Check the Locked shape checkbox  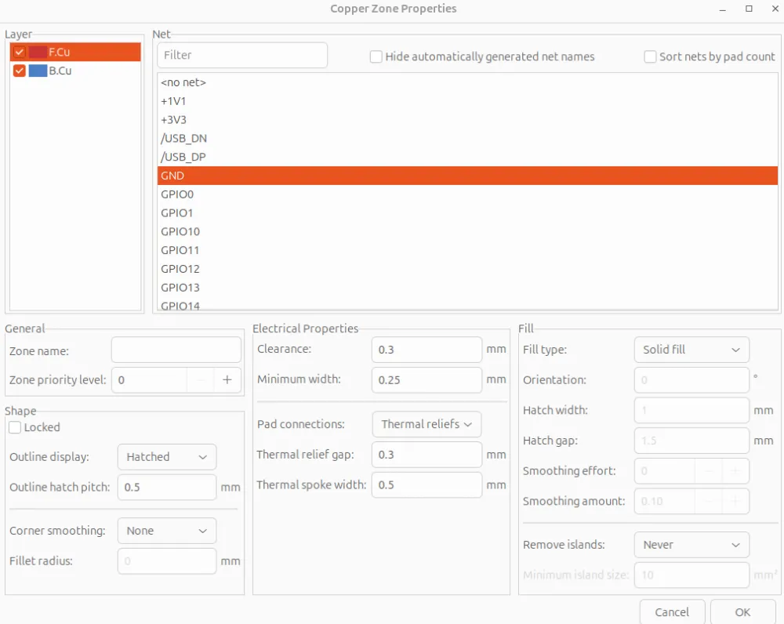click(15, 427)
